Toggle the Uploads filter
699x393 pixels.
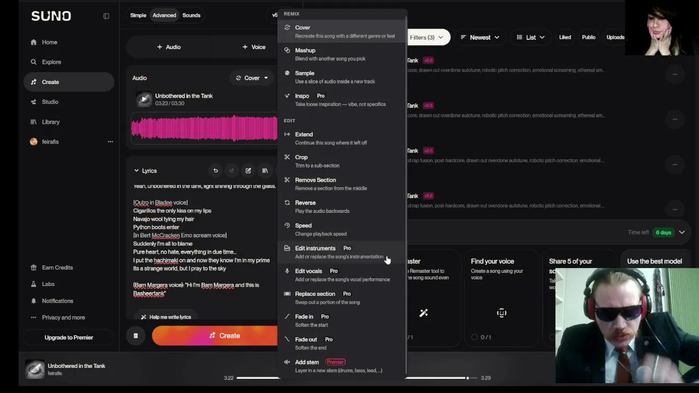(615, 37)
